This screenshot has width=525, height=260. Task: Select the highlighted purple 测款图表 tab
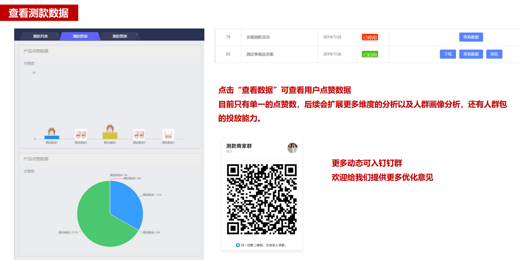[80, 36]
